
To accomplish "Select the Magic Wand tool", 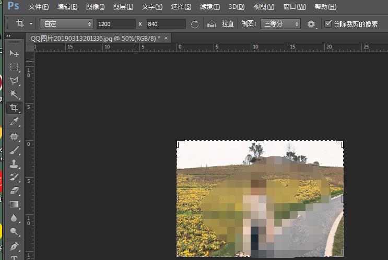I will (14, 94).
